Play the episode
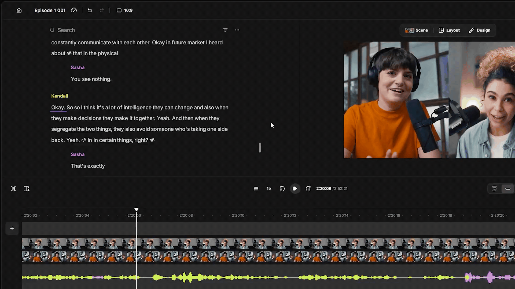The width and height of the screenshot is (515, 289). point(295,189)
